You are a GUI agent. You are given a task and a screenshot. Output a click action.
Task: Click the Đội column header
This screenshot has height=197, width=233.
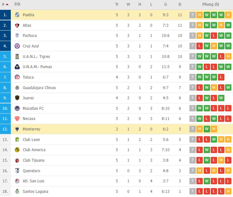pos(18,4)
